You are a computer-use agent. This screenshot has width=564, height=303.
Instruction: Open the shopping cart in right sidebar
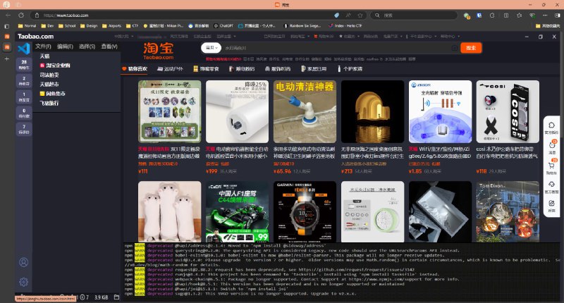551,166
